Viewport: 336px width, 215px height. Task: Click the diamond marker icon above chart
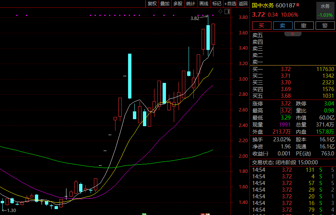[x=220, y=11]
